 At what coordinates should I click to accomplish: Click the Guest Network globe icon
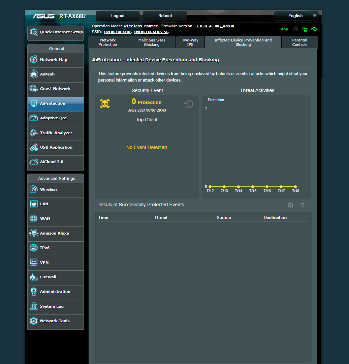pyautogui.click(x=34, y=88)
